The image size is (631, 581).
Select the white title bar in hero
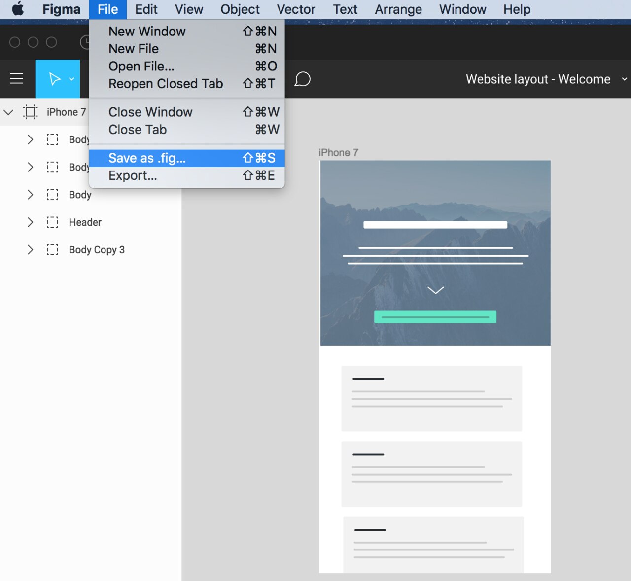point(435,225)
